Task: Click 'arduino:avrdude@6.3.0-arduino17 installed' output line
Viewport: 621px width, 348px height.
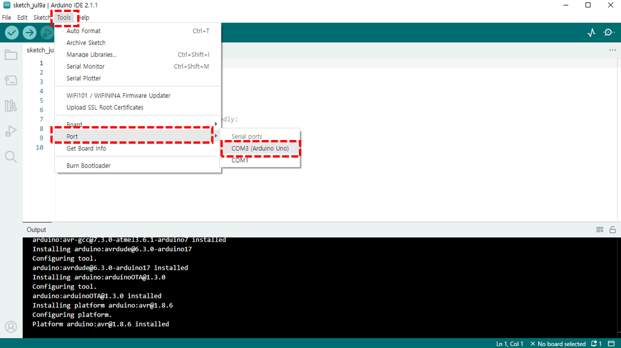Action: (110, 268)
